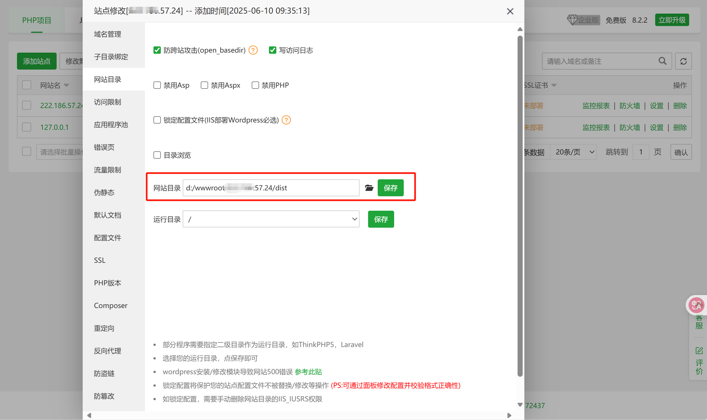The height and width of the screenshot is (420, 707).
Task: Click help icon next to lock config file
Action: click(x=286, y=120)
